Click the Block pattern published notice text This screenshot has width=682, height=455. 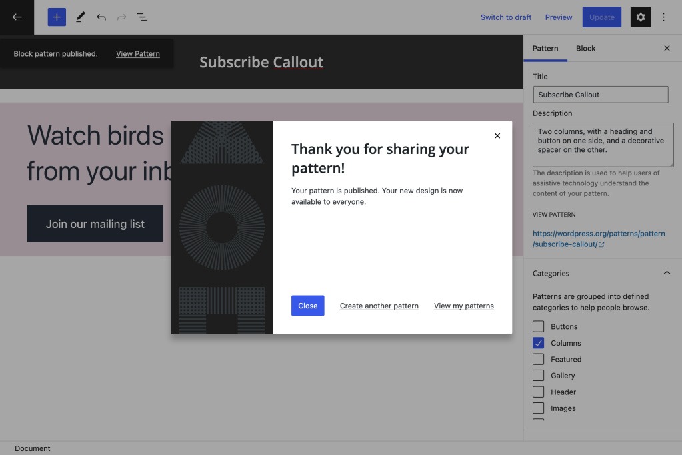point(55,53)
